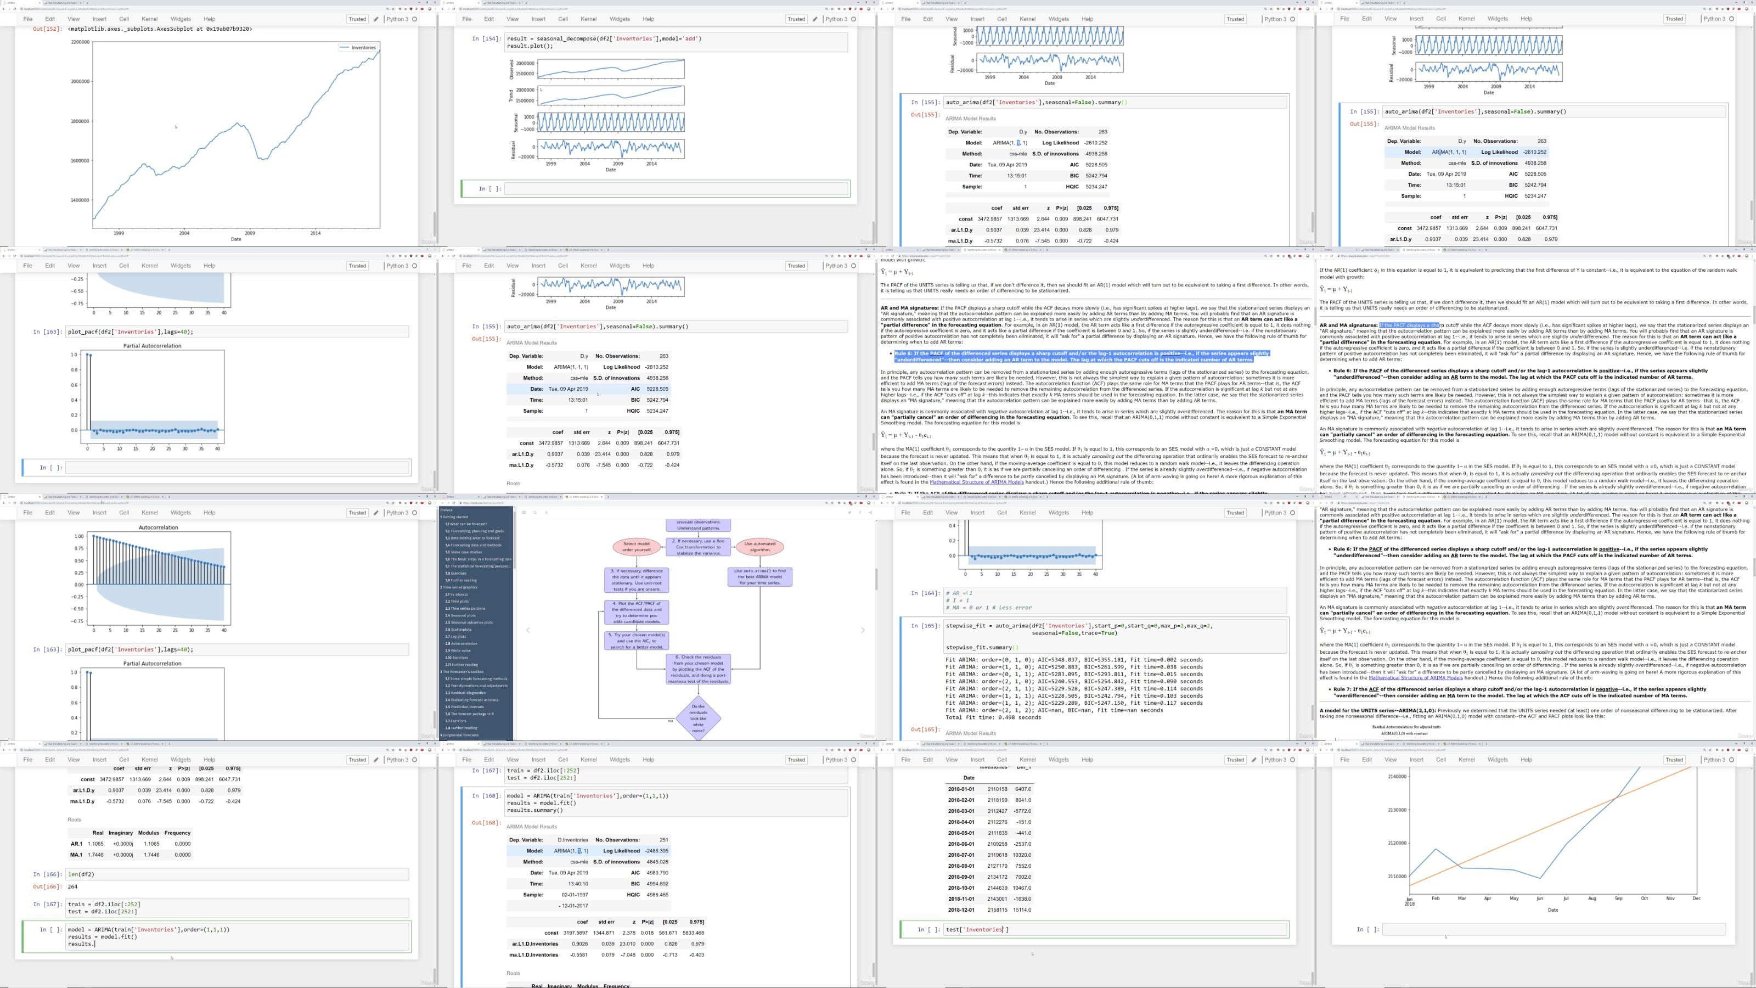
Task: Open '2.9 White noise' in the book sidebar
Action: tap(458, 650)
